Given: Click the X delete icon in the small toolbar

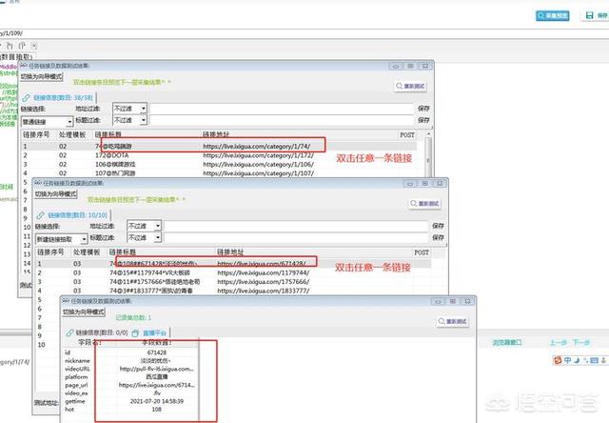Looking at the screenshot, I should 32,45.
